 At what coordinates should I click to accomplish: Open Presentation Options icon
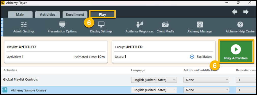pos(62,25)
